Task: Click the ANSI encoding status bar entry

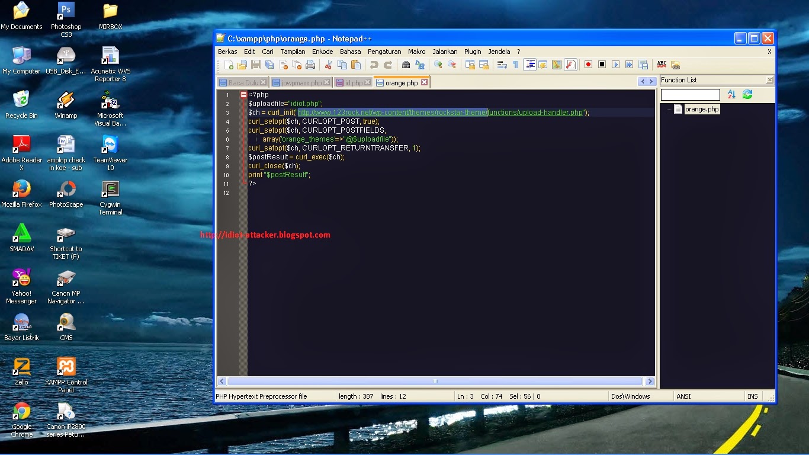Action: click(683, 396)
